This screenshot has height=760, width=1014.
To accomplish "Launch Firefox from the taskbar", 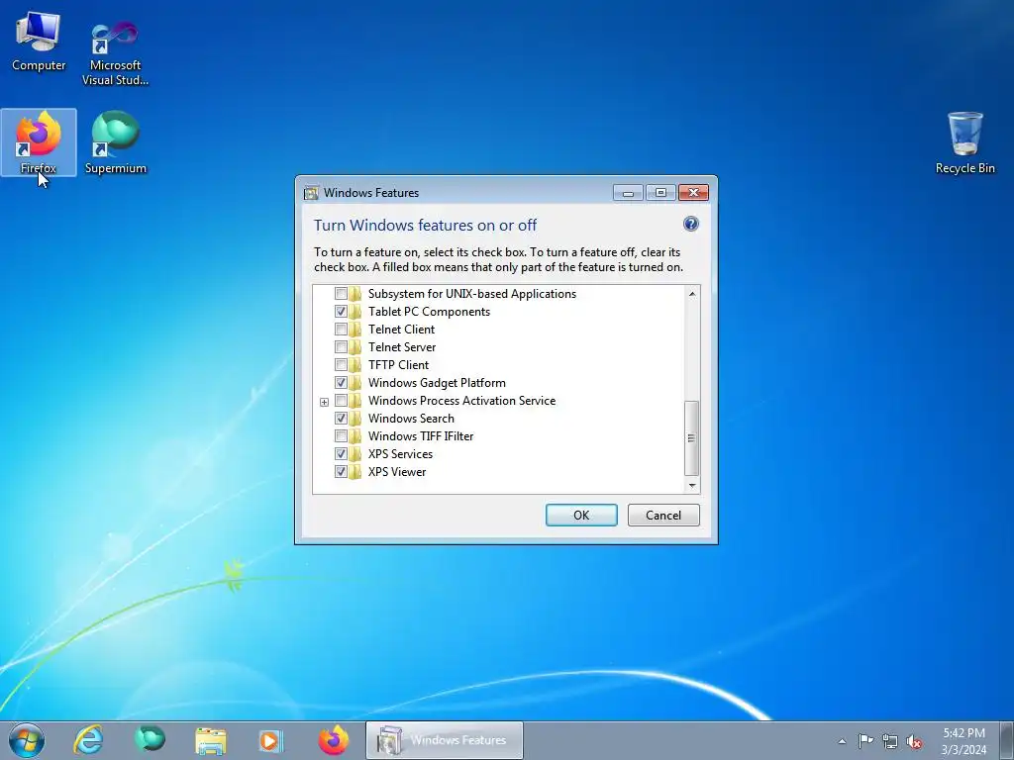I will 333,740.
